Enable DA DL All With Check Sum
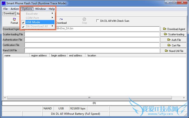This screenshot has height=118, width=189. coord(98,21)
